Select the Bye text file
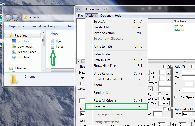The width and height of the screenshot is (195, 126). coord(58,41)
